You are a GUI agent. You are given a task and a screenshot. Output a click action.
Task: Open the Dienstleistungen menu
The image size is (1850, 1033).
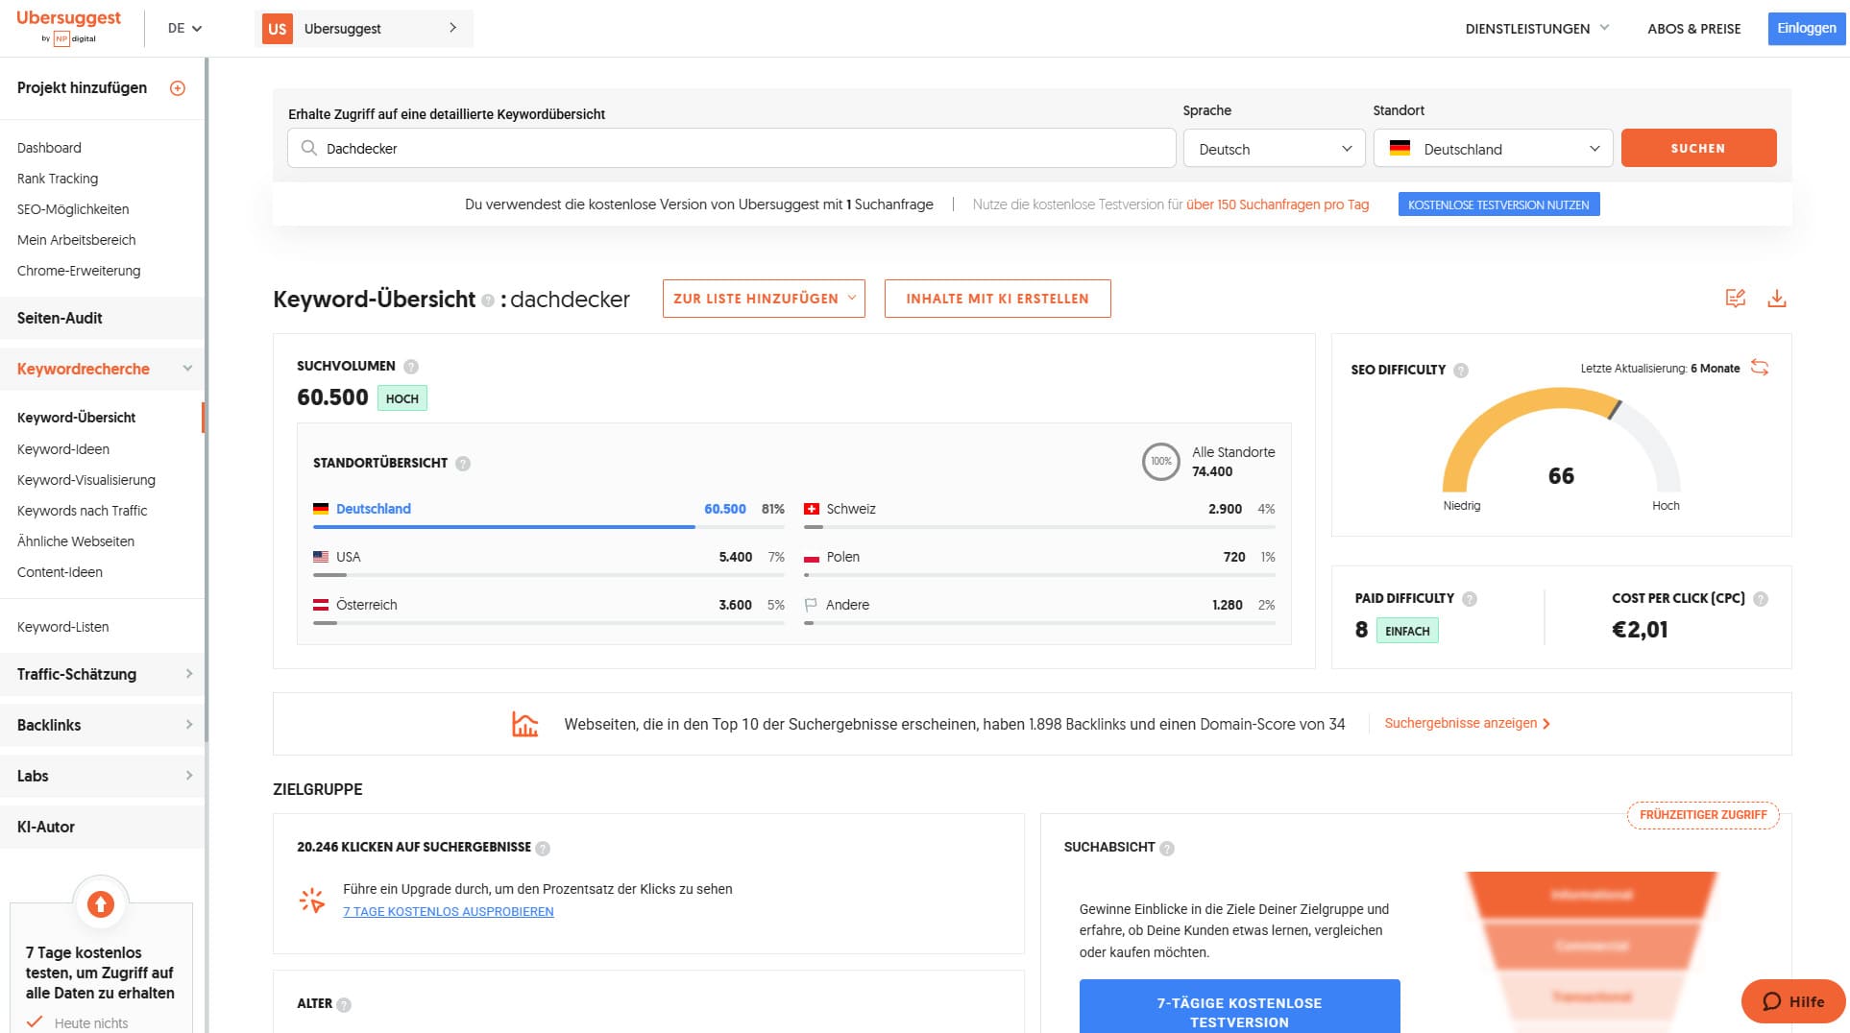(1537, 29)
